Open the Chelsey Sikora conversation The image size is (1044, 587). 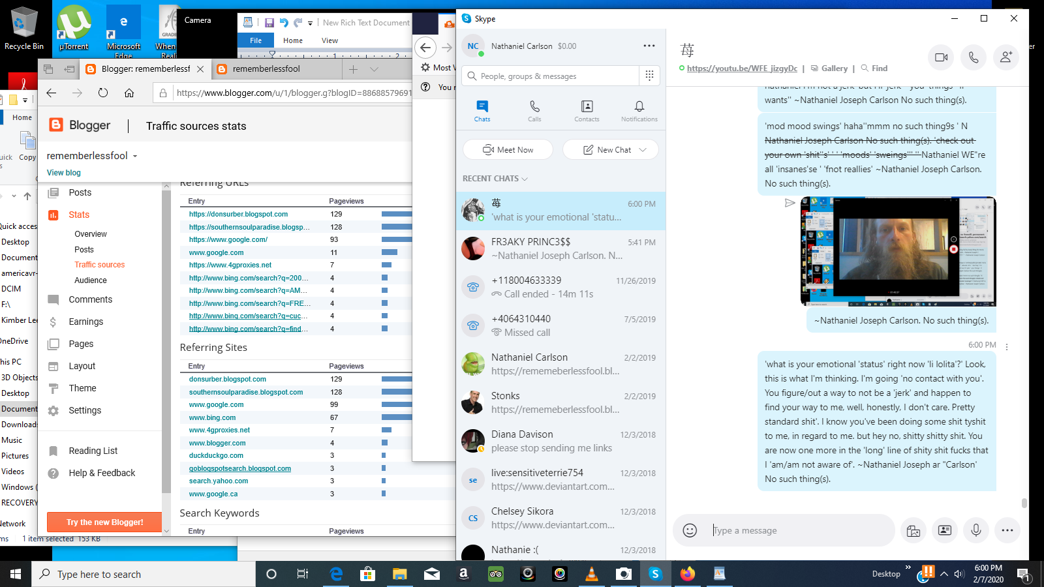(x=560, y=518)
